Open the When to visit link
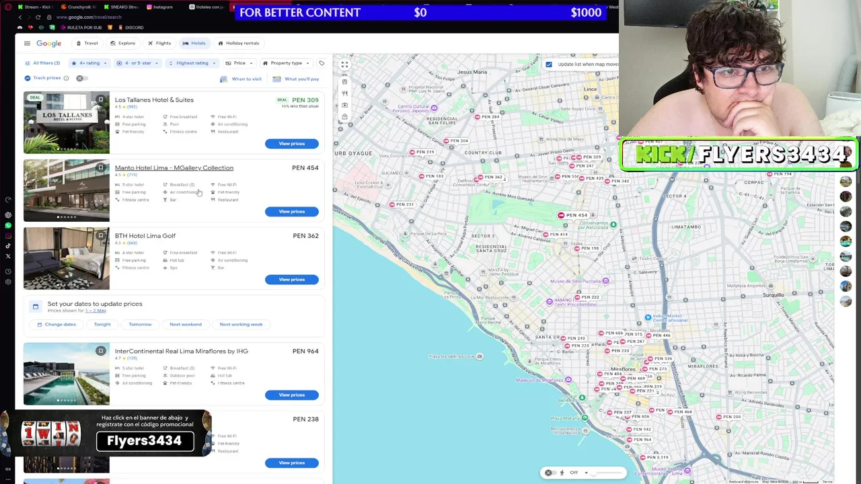Screen dimensions: 861x484 coord(241,79)
